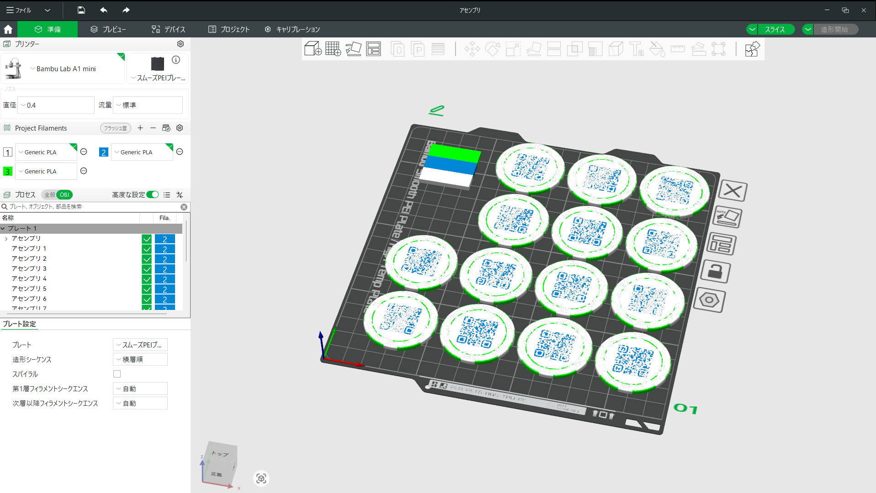Click the blue filament 2 color swatch
Viewport: 876px width, 493px height.
(104, 152)
